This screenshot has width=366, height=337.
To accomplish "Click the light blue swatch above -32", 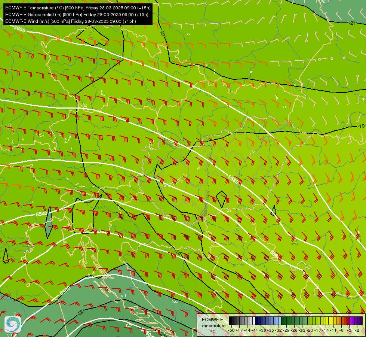I will tap(280, 321).
